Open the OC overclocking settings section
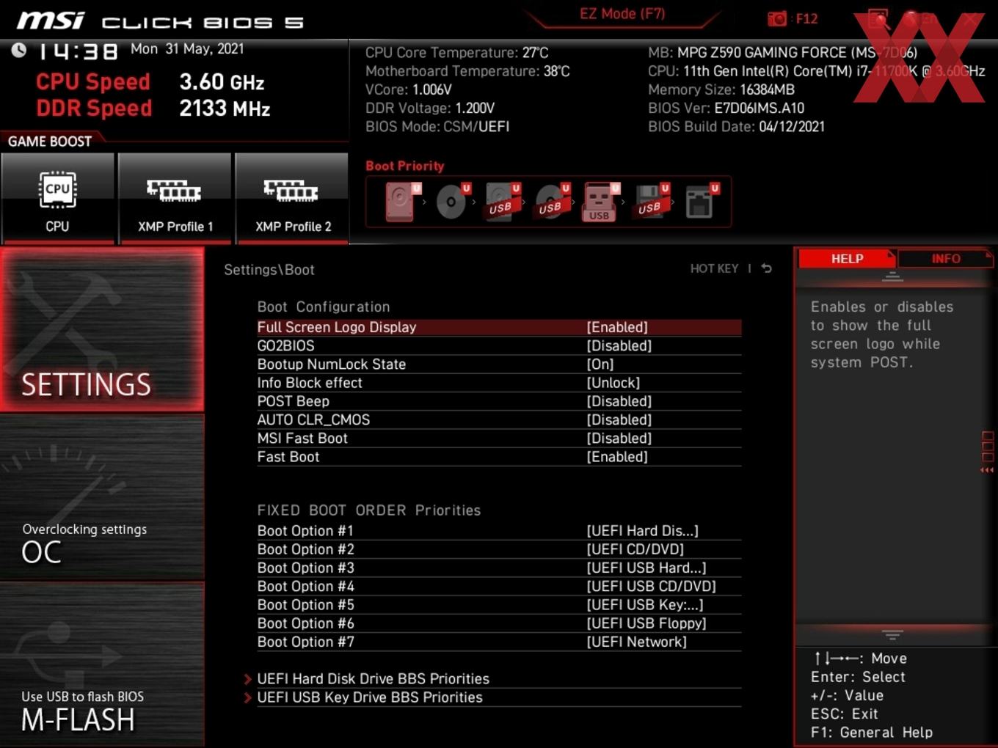 coord(102,497)
